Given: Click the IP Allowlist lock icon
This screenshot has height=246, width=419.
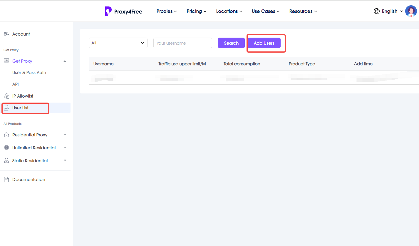Looking at the screenshot, I should pyautogui.click(x=6, y=96).
